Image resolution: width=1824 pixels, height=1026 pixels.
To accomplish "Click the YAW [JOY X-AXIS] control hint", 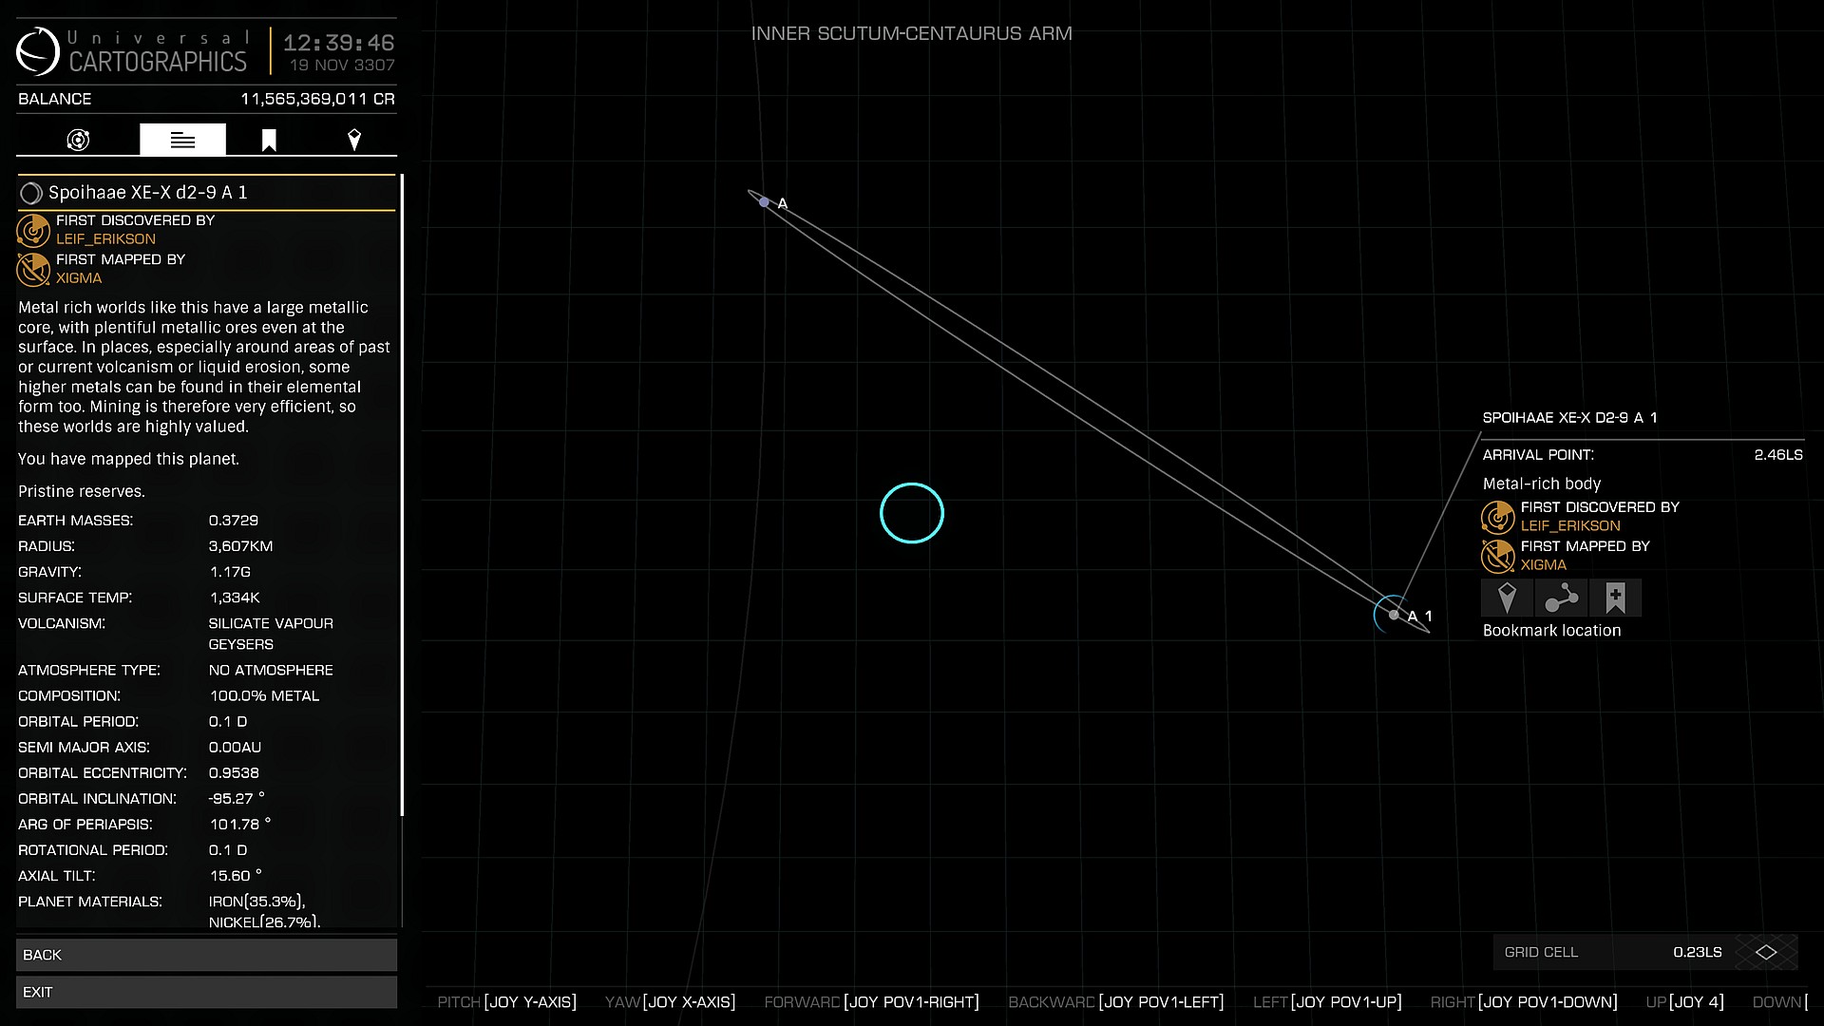I will 670,1002.
